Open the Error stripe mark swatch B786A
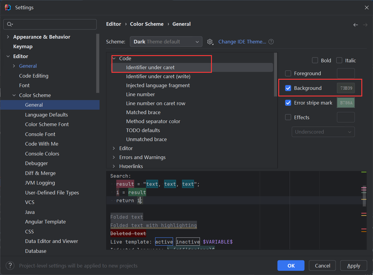This screenshot has height=275, width=373. pyautogui.click(x=346, y=103)
